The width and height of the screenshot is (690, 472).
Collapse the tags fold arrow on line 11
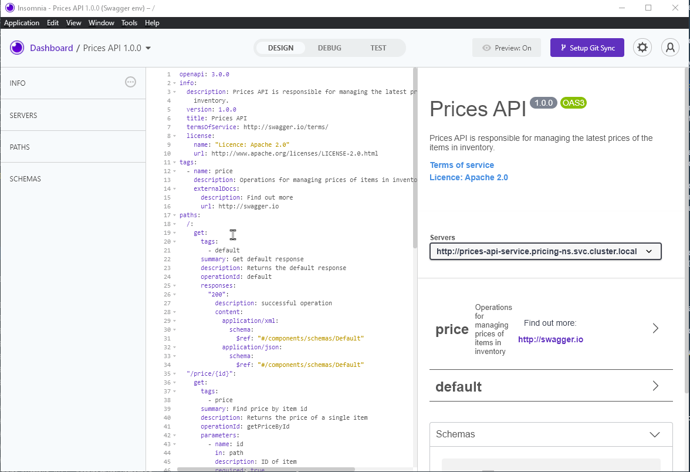[x=175, y=163]
